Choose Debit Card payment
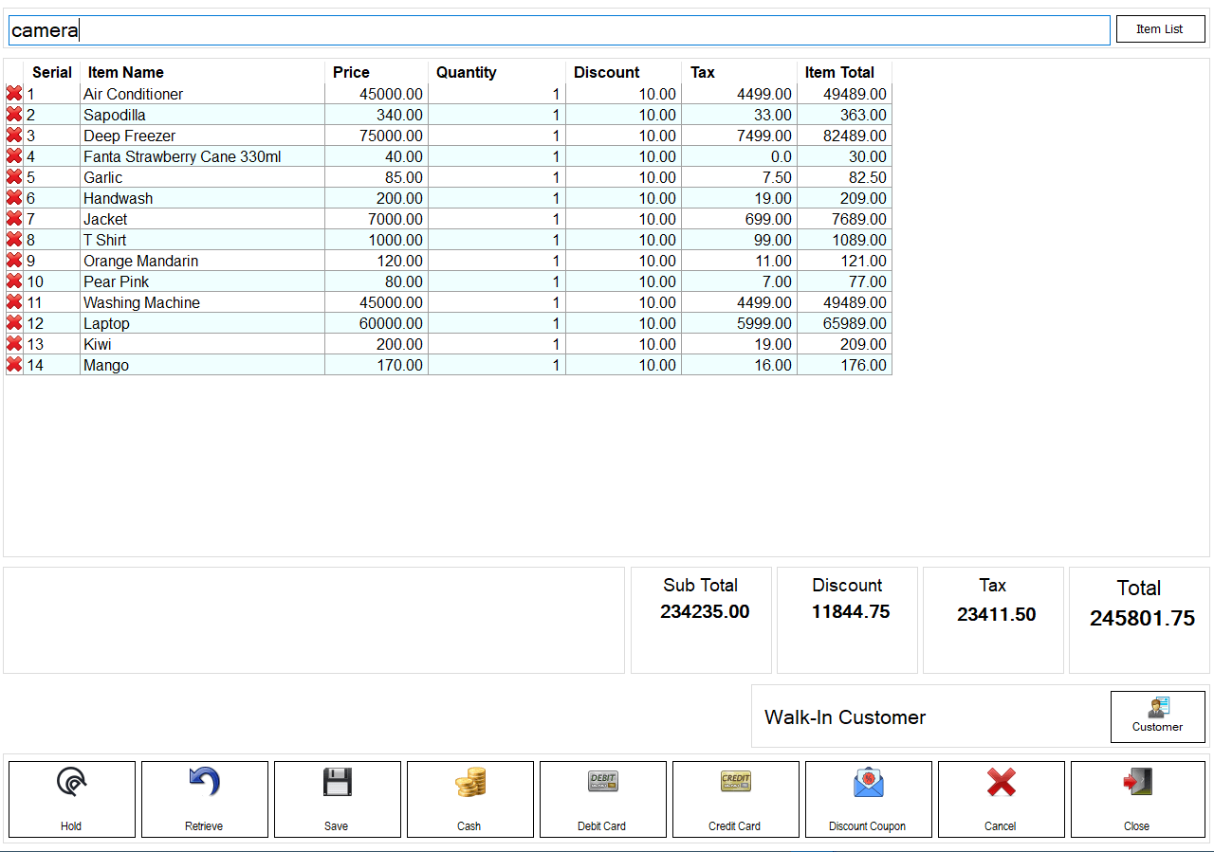The height and width of the screenshot is (852, 1214). 603,799
